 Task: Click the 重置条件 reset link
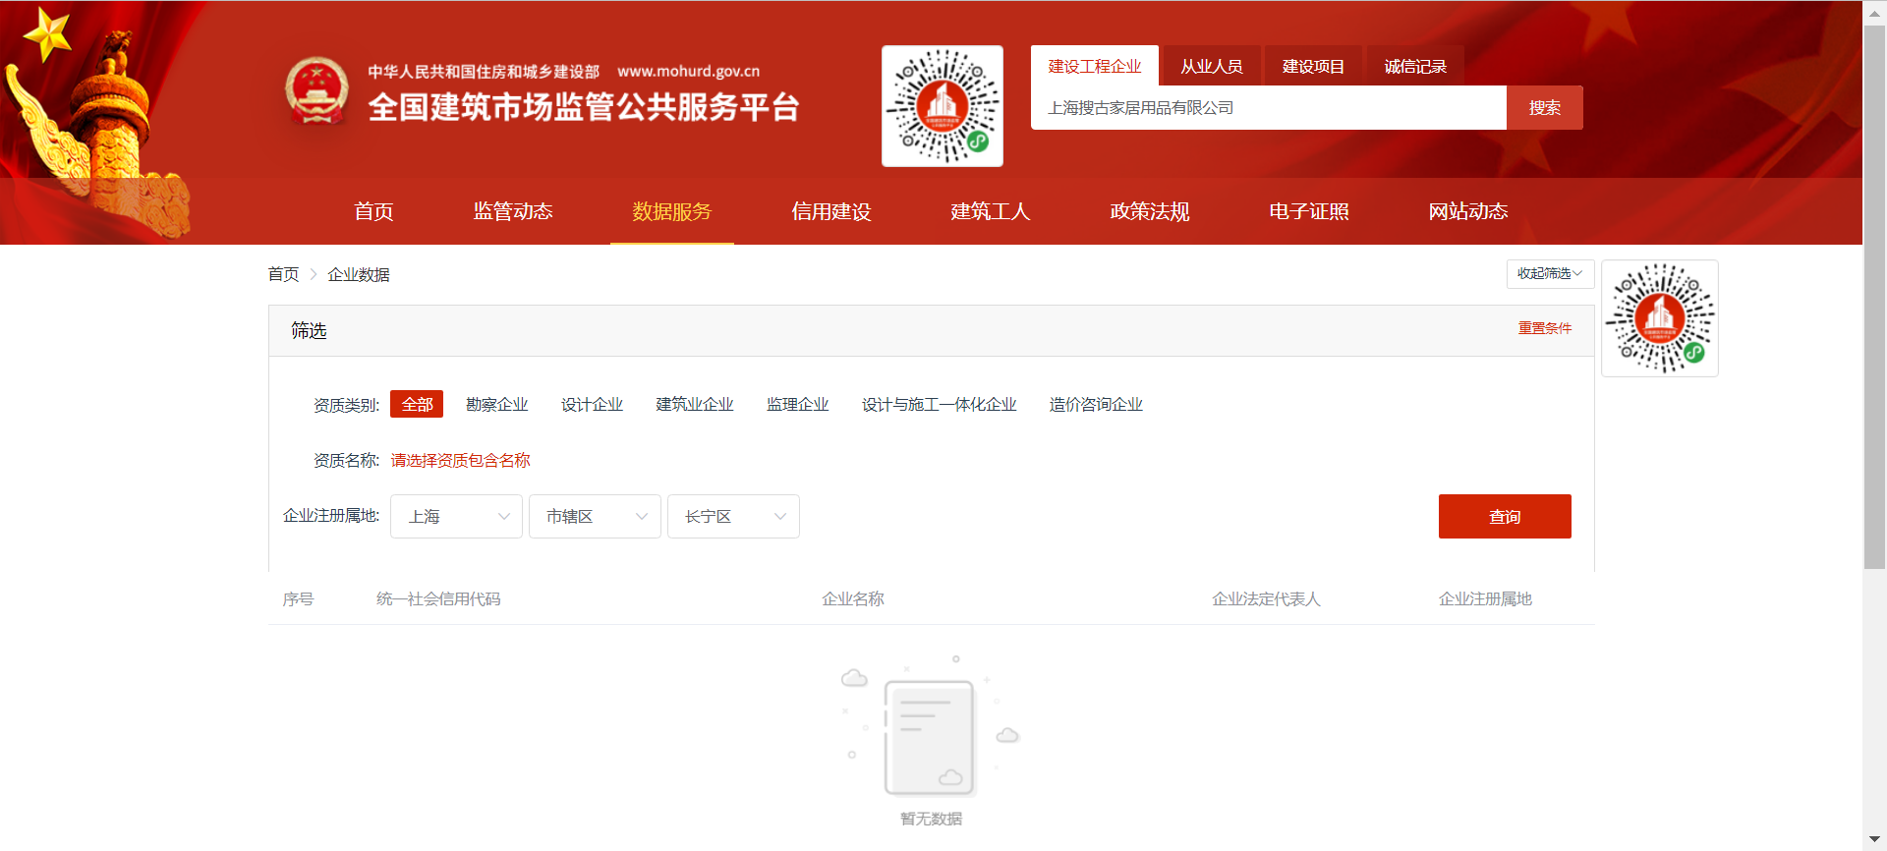(1544, 328)
